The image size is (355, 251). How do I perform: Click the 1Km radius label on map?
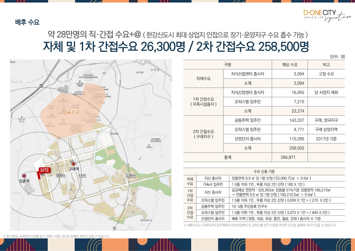(83, 175)
